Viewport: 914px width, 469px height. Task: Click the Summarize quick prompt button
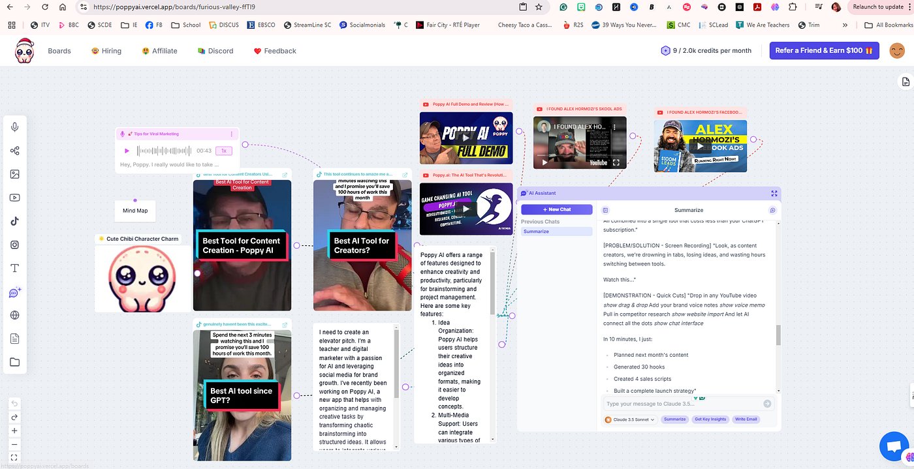674,419
